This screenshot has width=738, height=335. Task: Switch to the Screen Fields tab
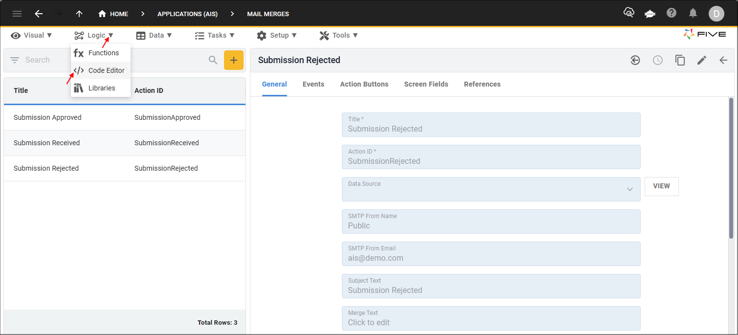click(x=426, y=84)
